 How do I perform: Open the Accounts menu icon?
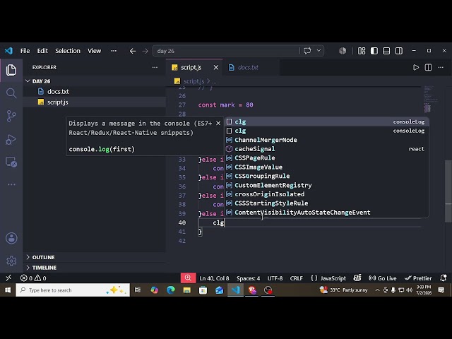point(11,239)
